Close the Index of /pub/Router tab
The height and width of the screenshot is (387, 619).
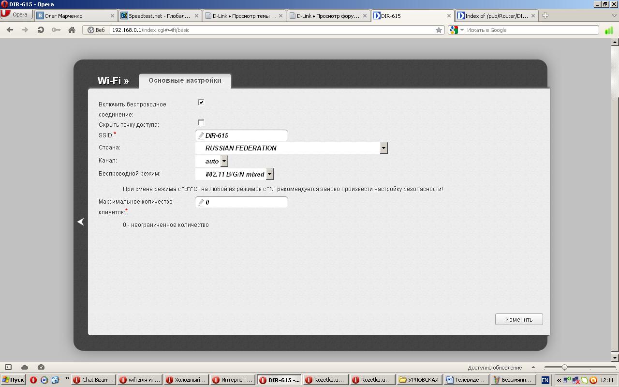pyautogui.click(x=533, y=15)
